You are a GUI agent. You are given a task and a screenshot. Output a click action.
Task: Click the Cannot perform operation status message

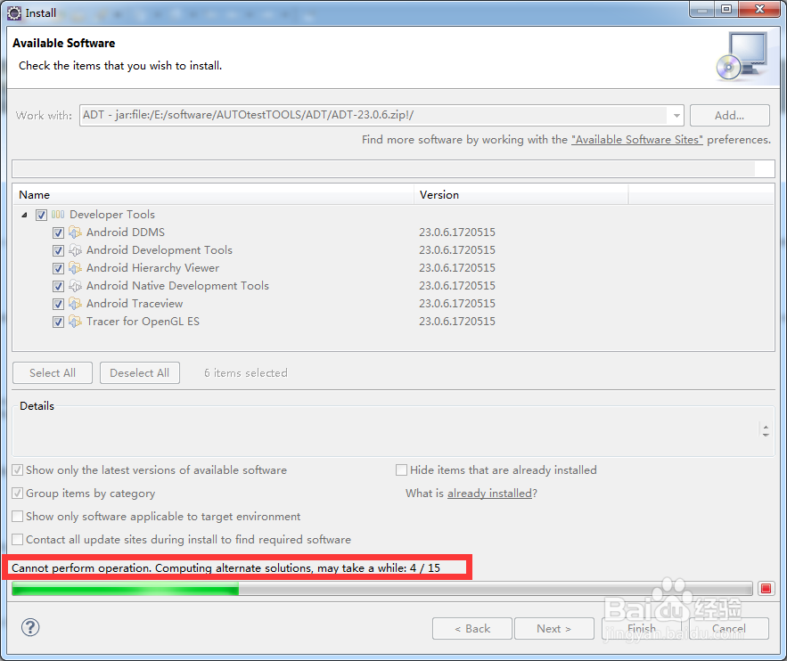(225, 568)
